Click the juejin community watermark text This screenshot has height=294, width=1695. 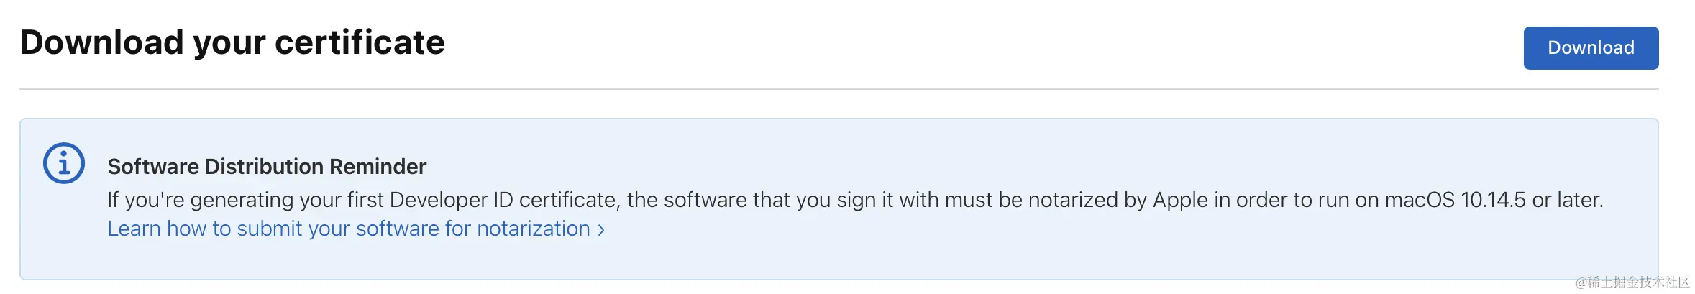1632,282
